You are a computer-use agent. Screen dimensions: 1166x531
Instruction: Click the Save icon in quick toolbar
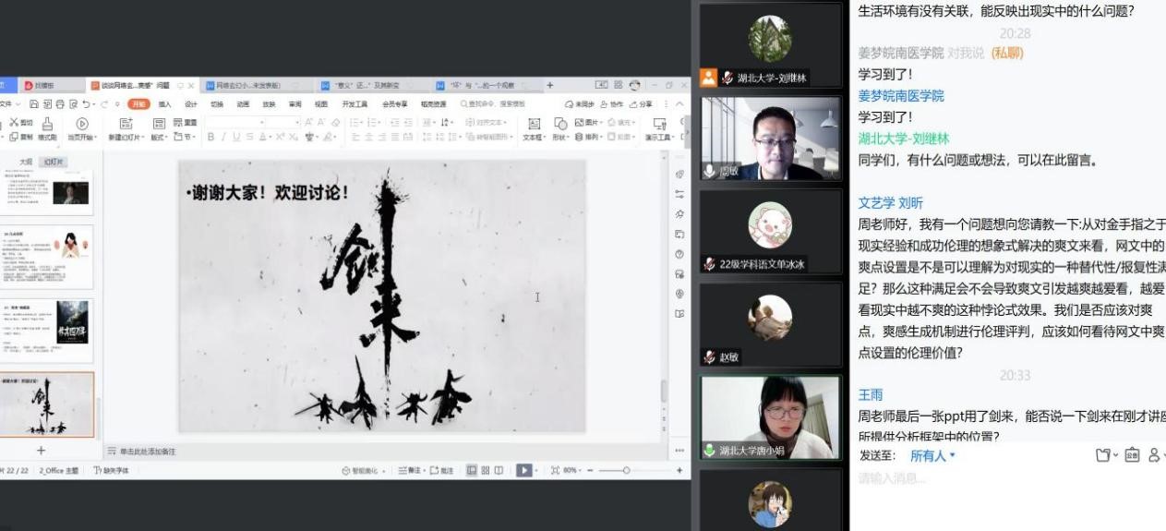point(34,104)
